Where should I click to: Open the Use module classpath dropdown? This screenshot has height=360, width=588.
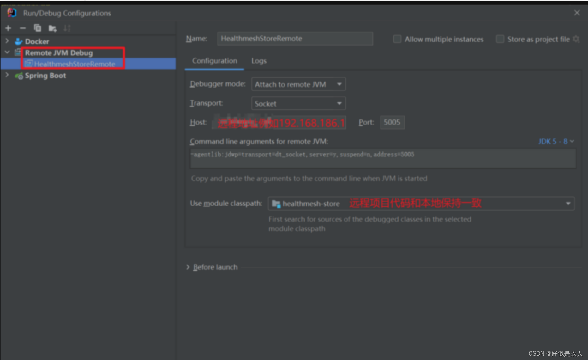(x=568, y=203)
